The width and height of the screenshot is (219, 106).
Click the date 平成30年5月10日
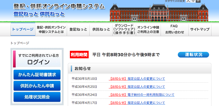click(x=84, y=79)
